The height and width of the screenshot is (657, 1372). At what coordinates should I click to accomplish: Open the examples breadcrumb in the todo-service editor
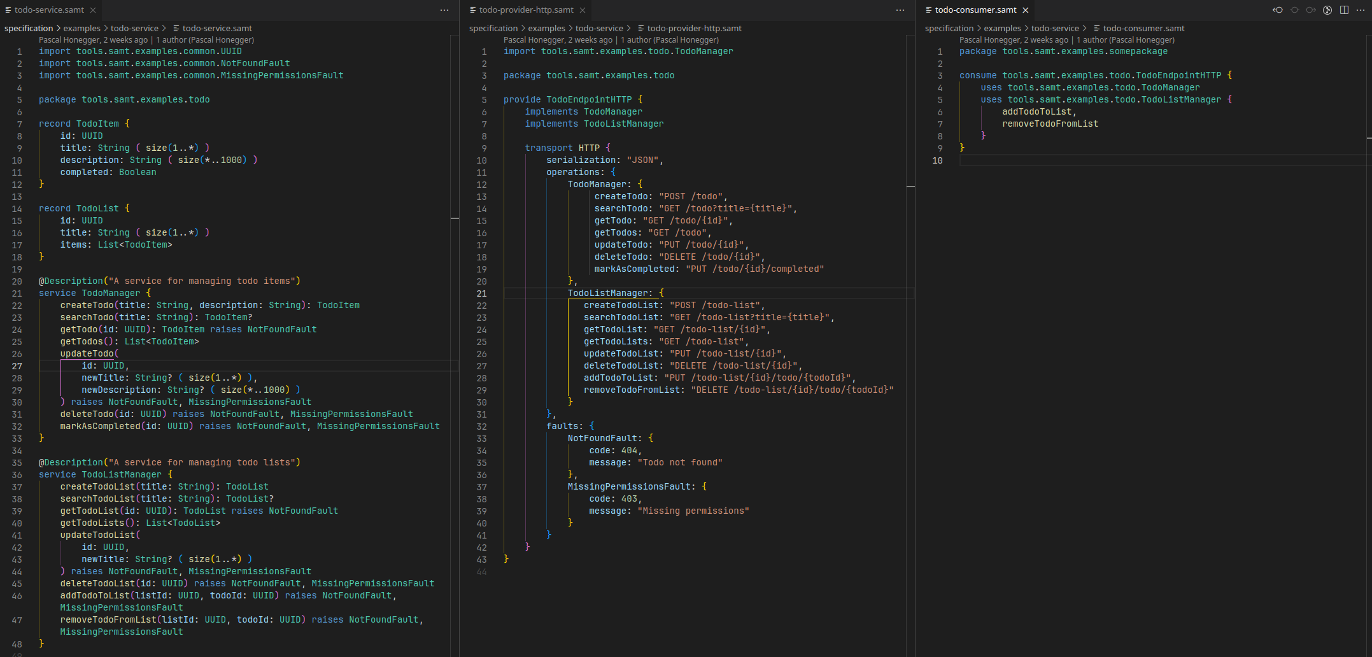pos(82,29)
